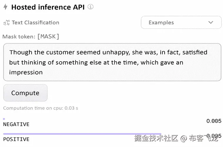Click inside the customer sentence text box
Screen dimensions: 223x147
click(x=112, y=62)
